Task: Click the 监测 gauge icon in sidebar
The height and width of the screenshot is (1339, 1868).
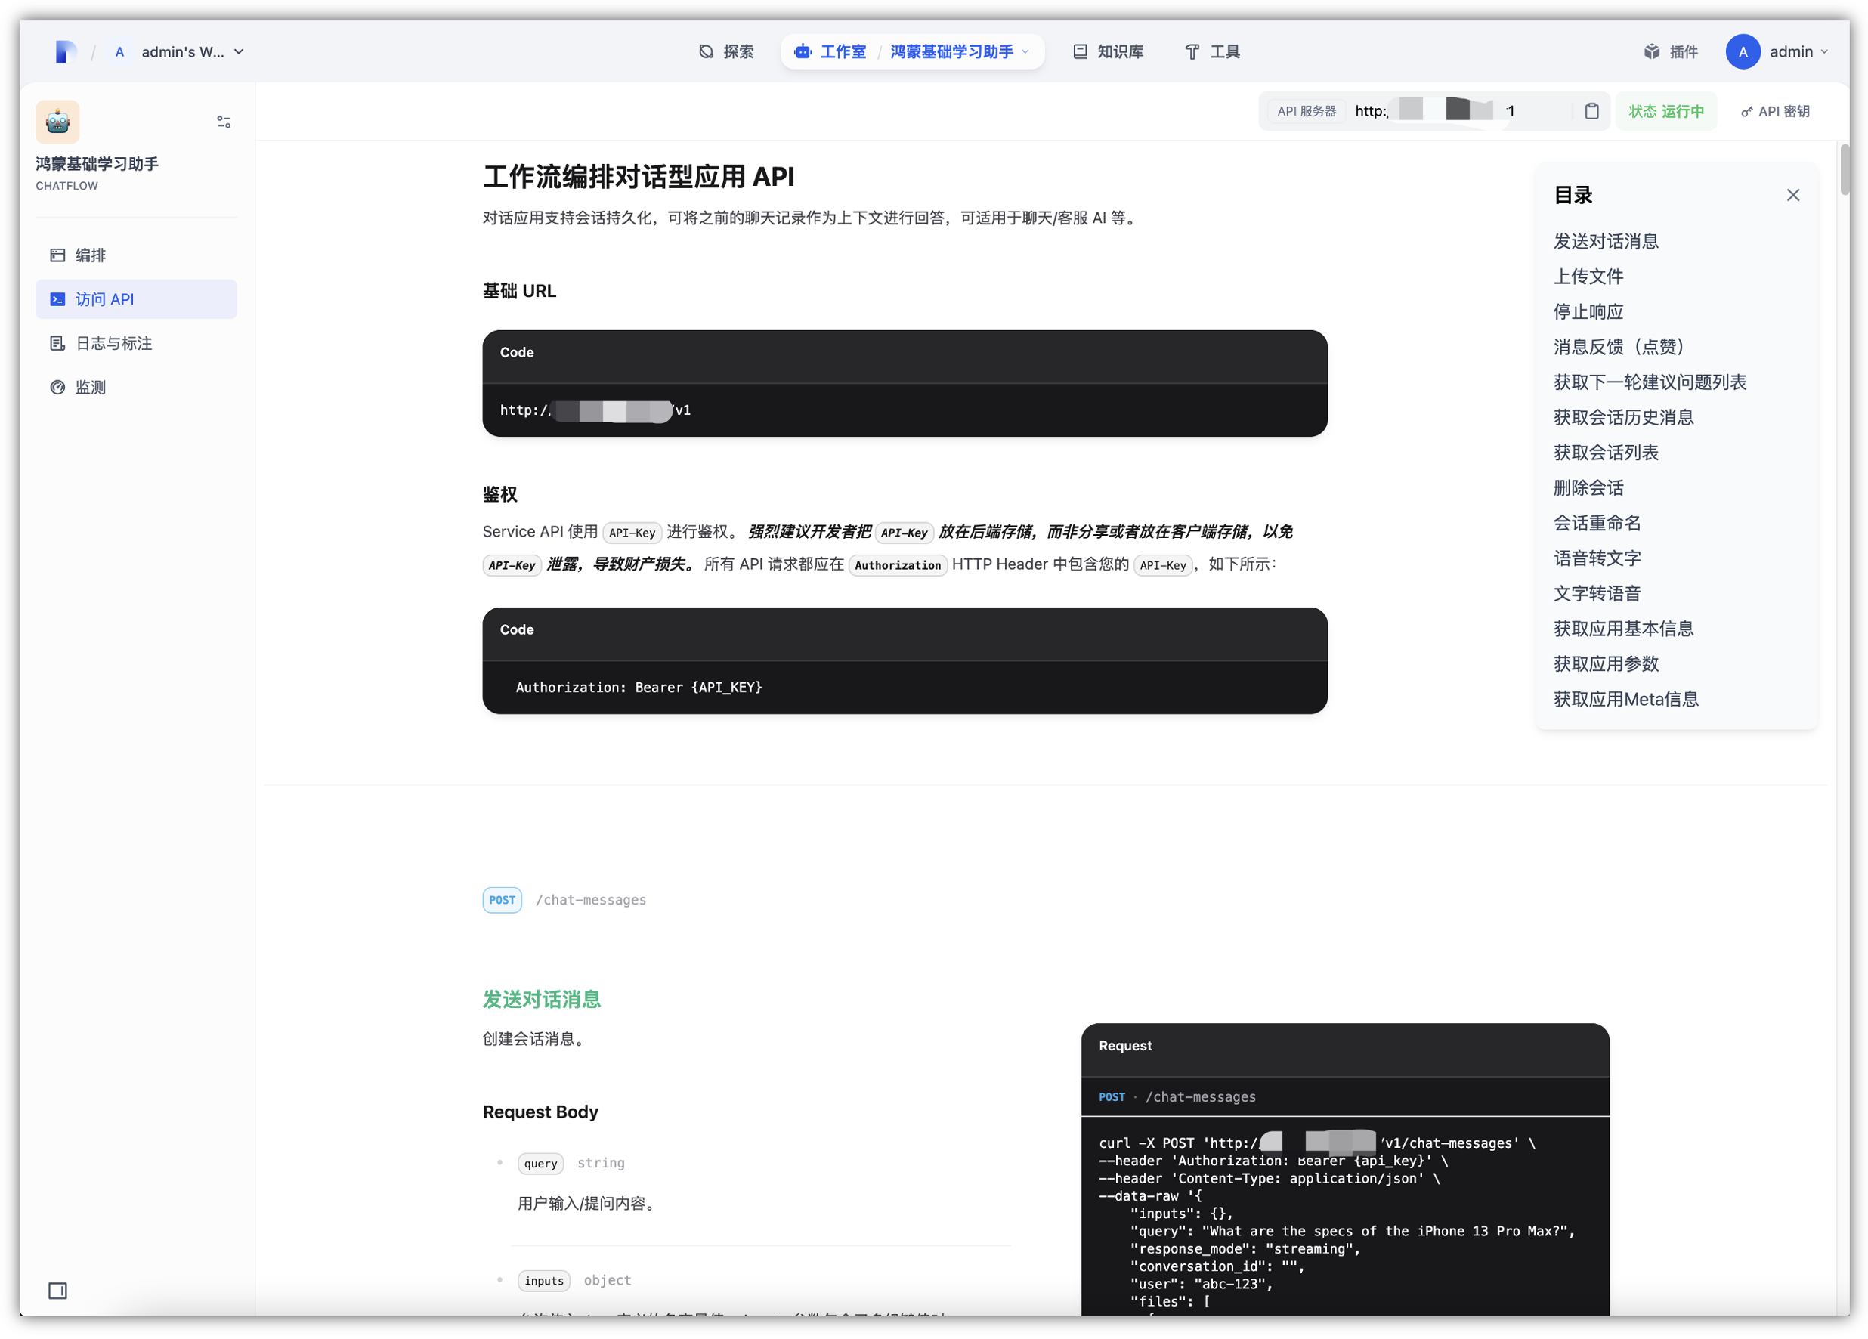Action: [57, 387]
